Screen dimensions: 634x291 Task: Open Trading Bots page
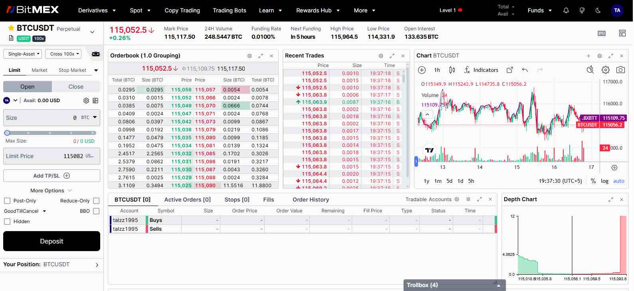point(229,10)
